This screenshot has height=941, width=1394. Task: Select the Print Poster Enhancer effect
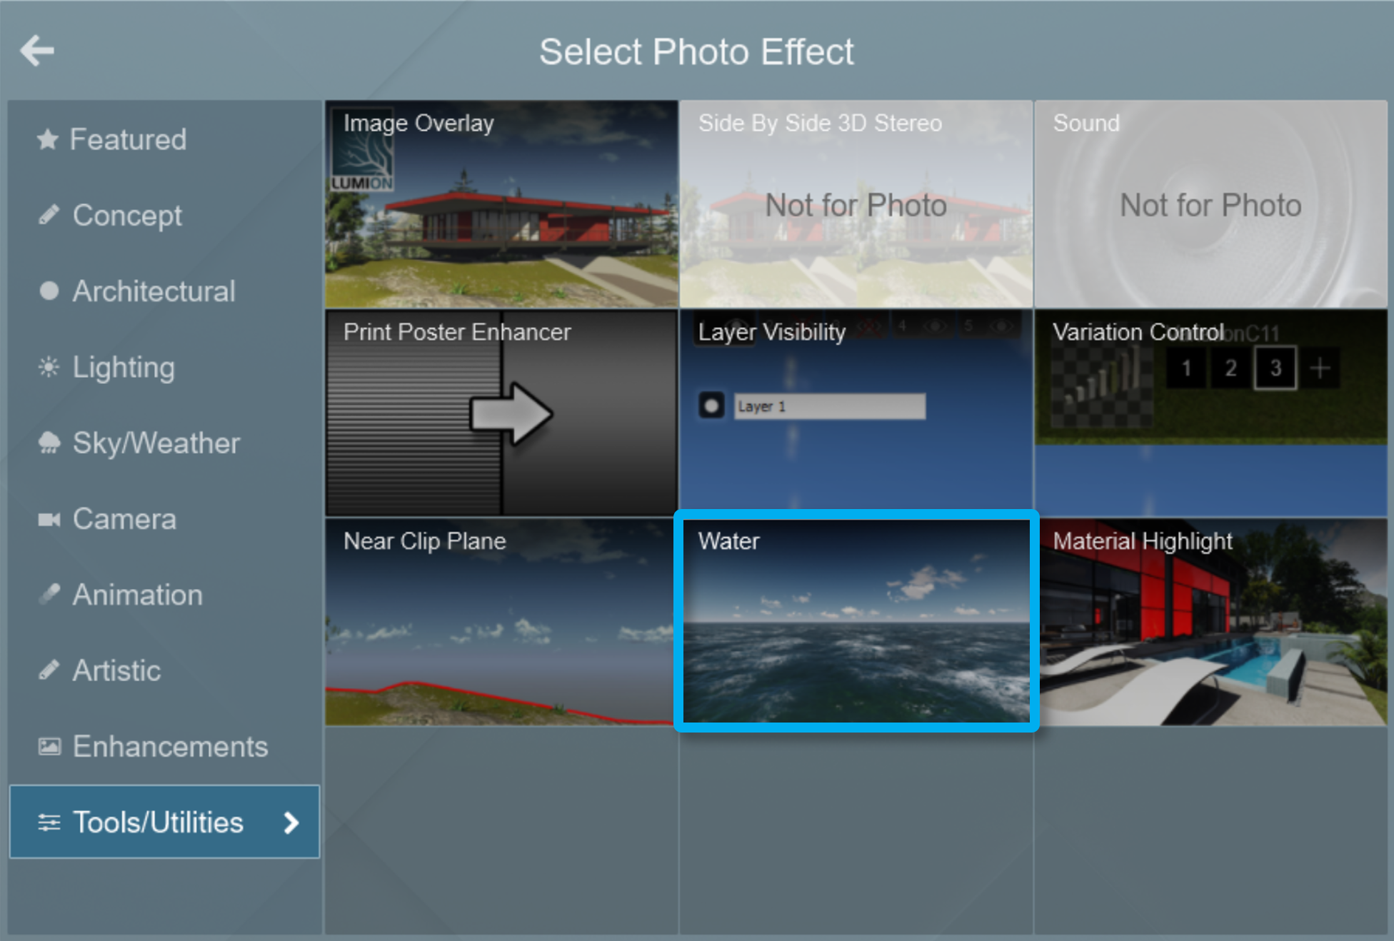(x=501, y=413)
